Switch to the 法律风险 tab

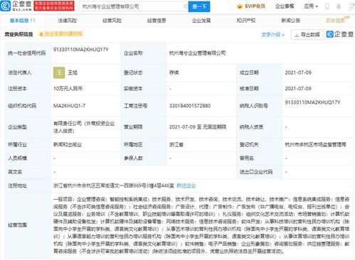[x=68, y=21]
